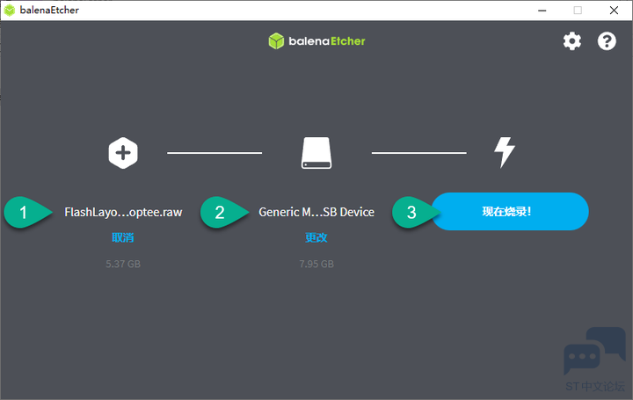Image resolution: width=633 pixels, height=400 pixels.
Task: Click the plus hexagon select image icon
Action: pyautogui.click(x=123, y=153)
